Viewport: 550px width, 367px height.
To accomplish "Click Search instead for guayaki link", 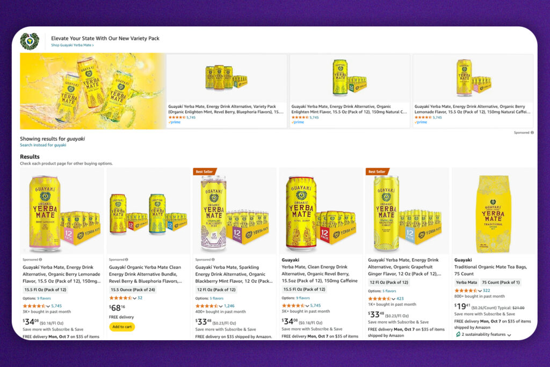I will 43,145.
